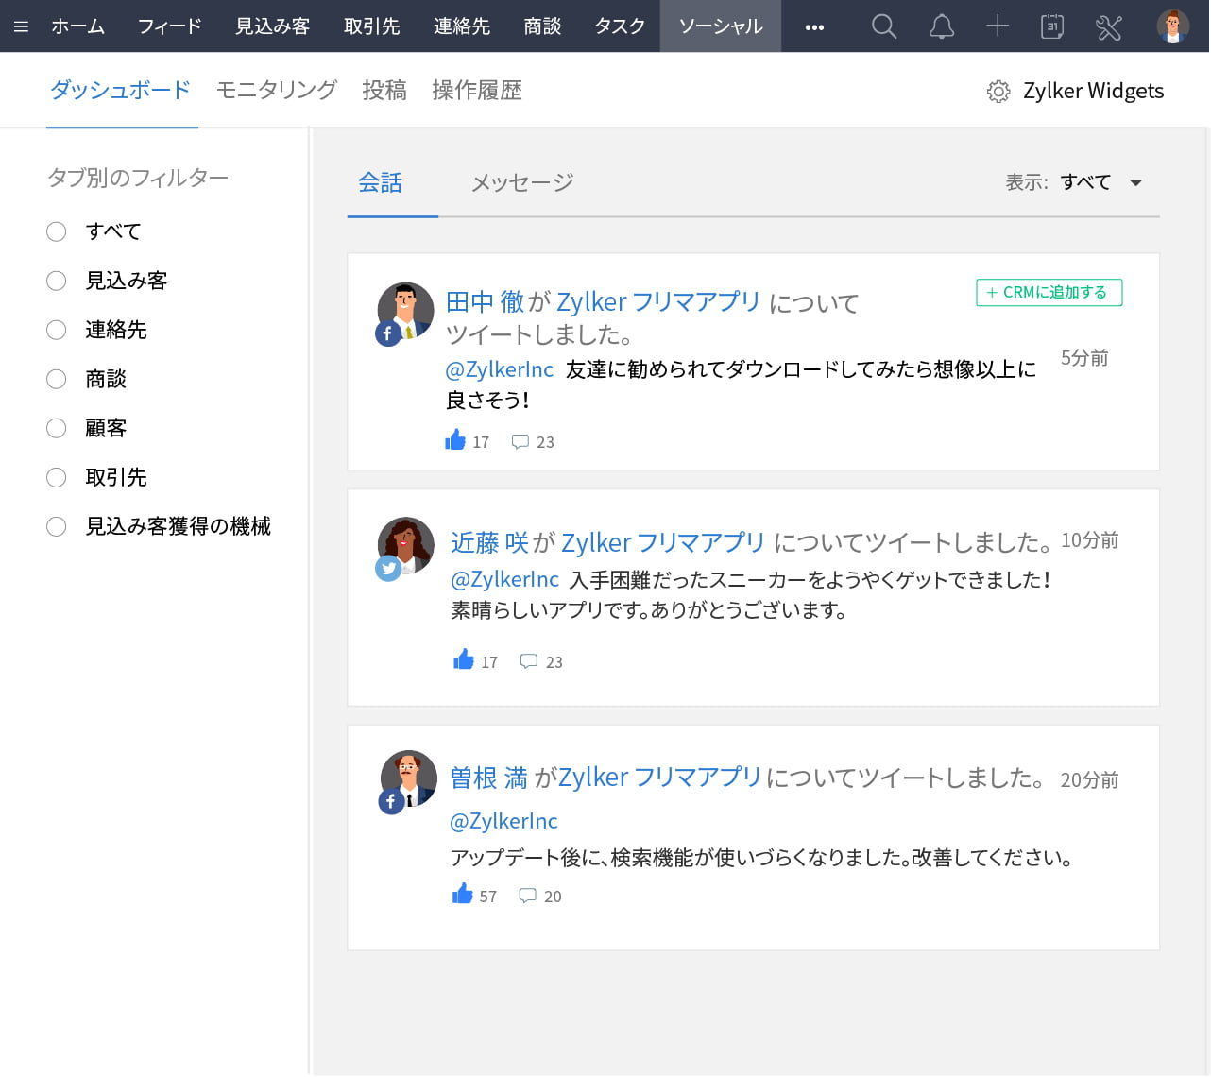Open フィード in top navigation
Screen dimensions: 1211x1077
170,26
